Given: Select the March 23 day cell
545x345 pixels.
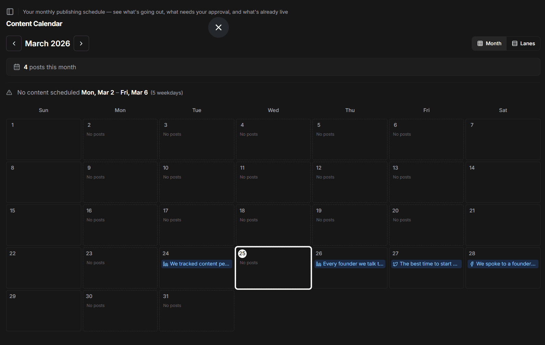Looking at the screenshot, I should tap(120, 268).
